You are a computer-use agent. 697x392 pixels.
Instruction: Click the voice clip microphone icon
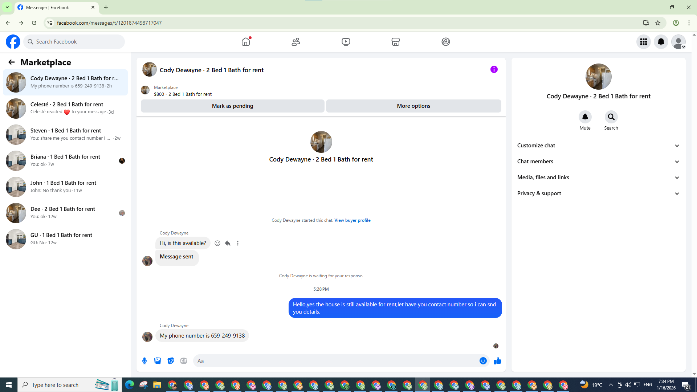point(144,361)
